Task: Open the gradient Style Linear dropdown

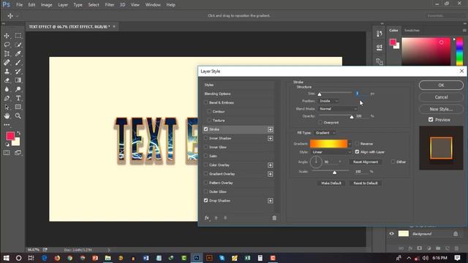Action: pos(331,152)
